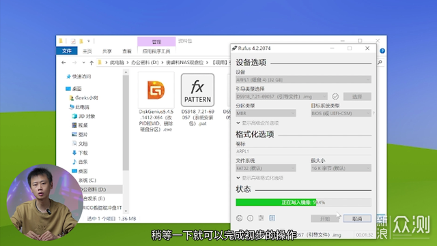Click the navigation pane scrollbar up arrow
Viewport: 437px width, 246px height.
pyautogui.click(x=126, y=72)
